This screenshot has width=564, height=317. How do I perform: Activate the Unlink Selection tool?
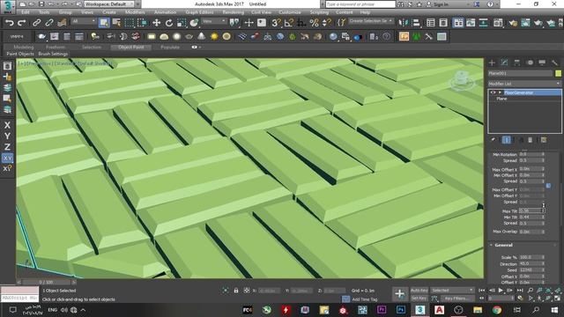49,23
